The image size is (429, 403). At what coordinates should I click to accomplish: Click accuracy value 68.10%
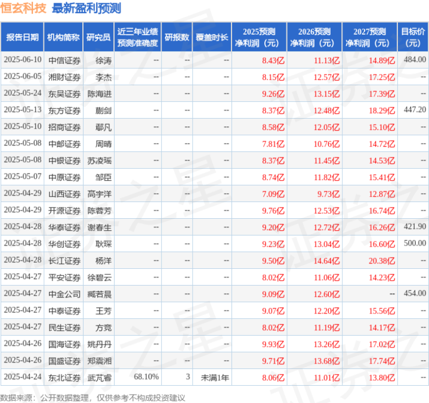pyautogui.click(x=146, y=377)
